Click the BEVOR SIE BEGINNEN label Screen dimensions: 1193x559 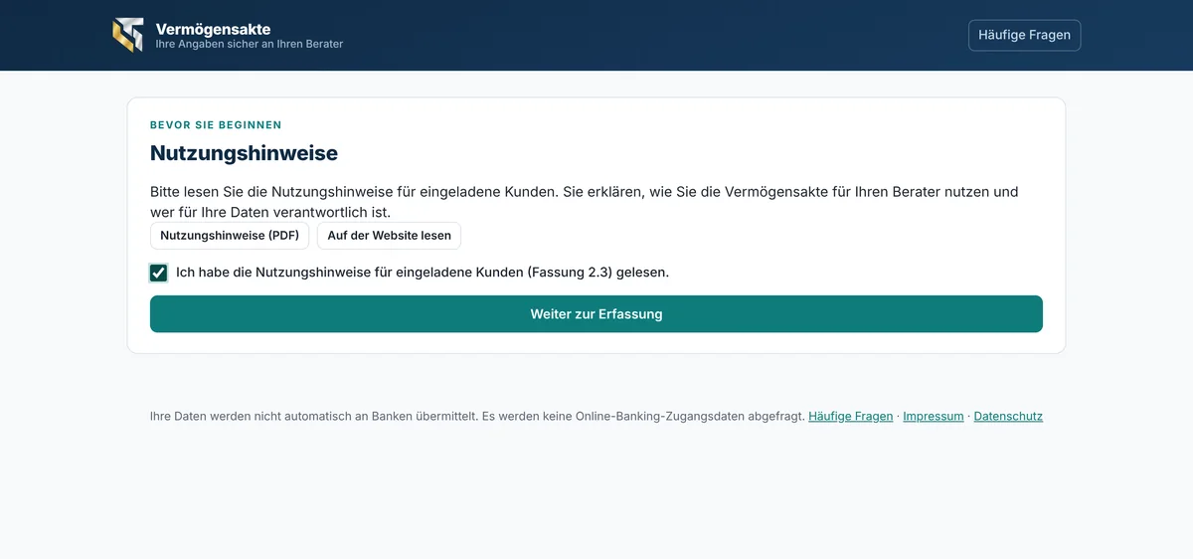216,125
